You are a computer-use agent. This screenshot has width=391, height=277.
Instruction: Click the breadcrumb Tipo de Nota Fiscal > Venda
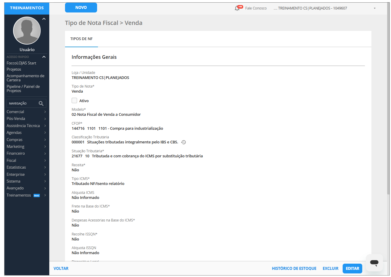[x=104, y=23]
